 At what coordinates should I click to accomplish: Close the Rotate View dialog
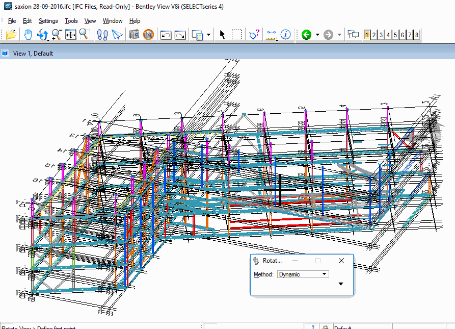(x=341, y=261)
